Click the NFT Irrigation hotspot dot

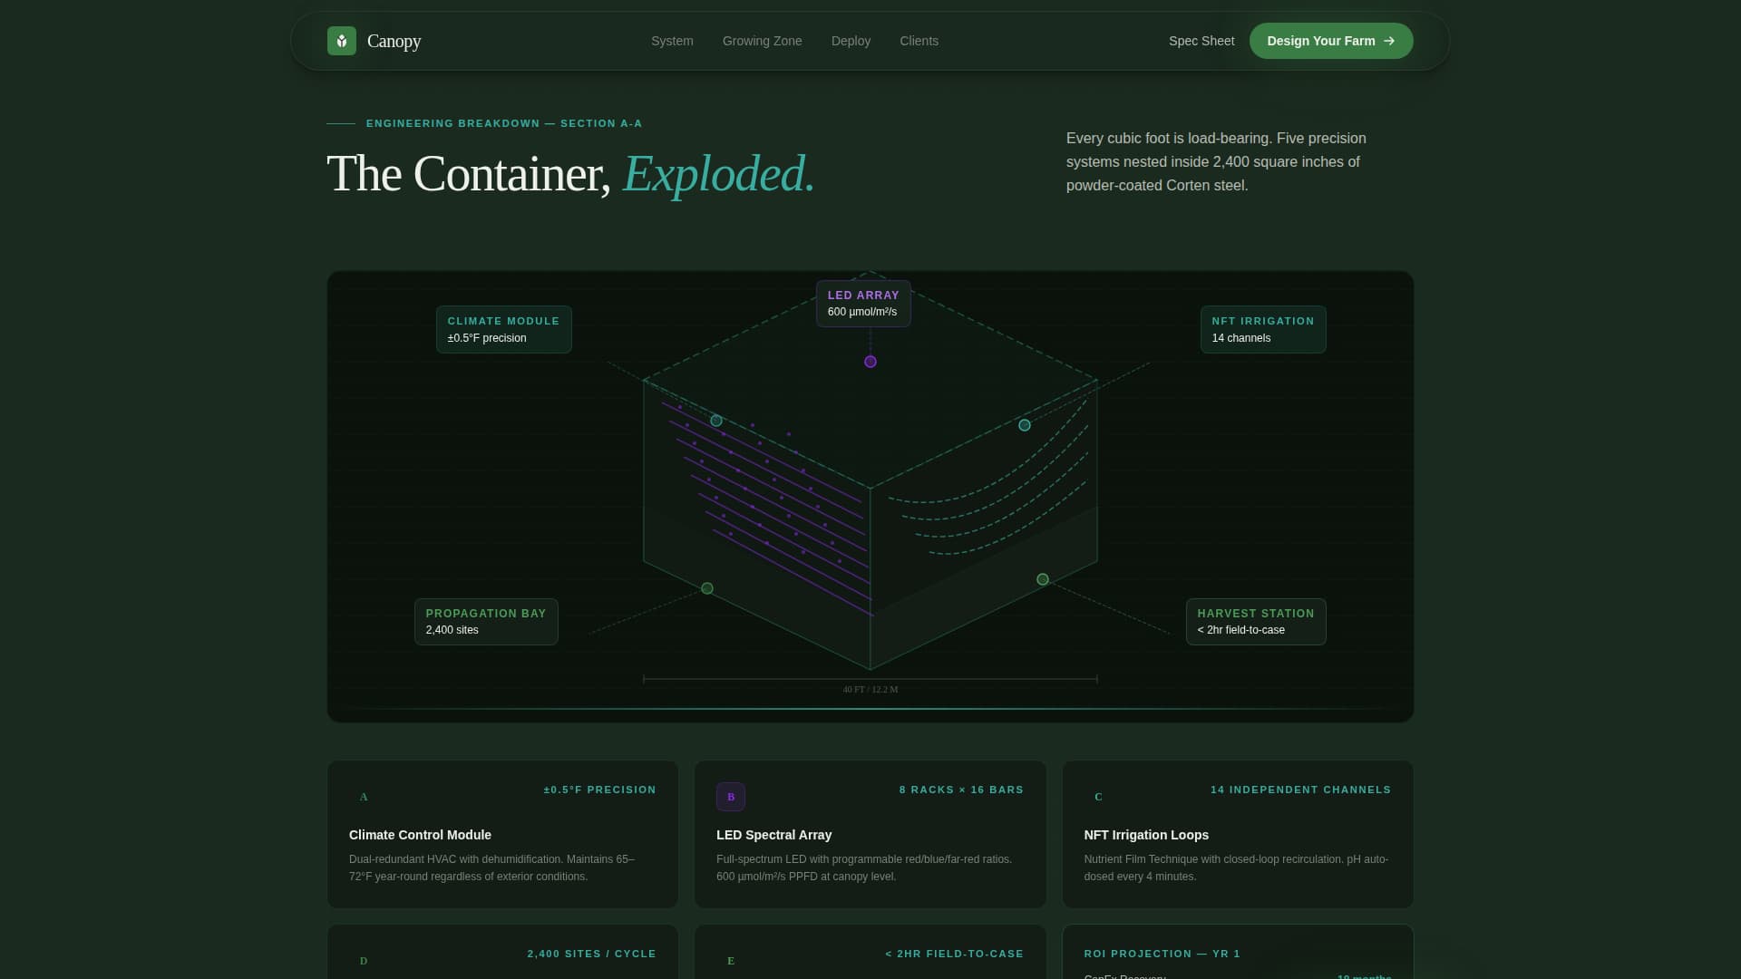tap(1025, 425)
